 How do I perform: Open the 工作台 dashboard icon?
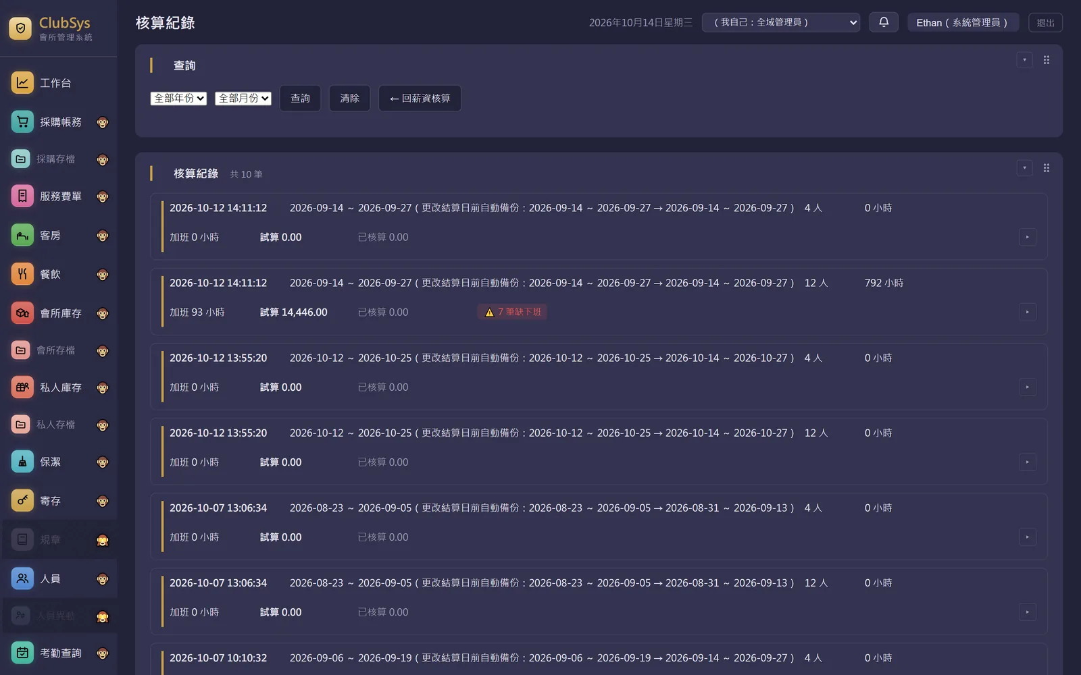point(22,83)
